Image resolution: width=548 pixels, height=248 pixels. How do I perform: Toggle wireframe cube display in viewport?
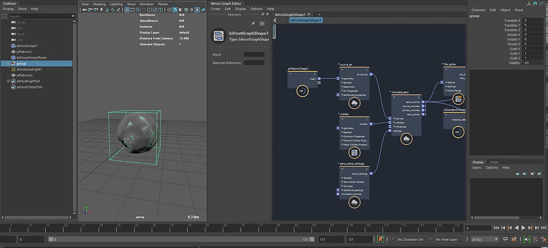pyautogui.click(x=170, y=10)
